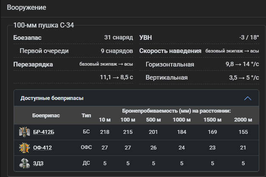
Task: Click the 10 м distance column header
Action: 105,120
